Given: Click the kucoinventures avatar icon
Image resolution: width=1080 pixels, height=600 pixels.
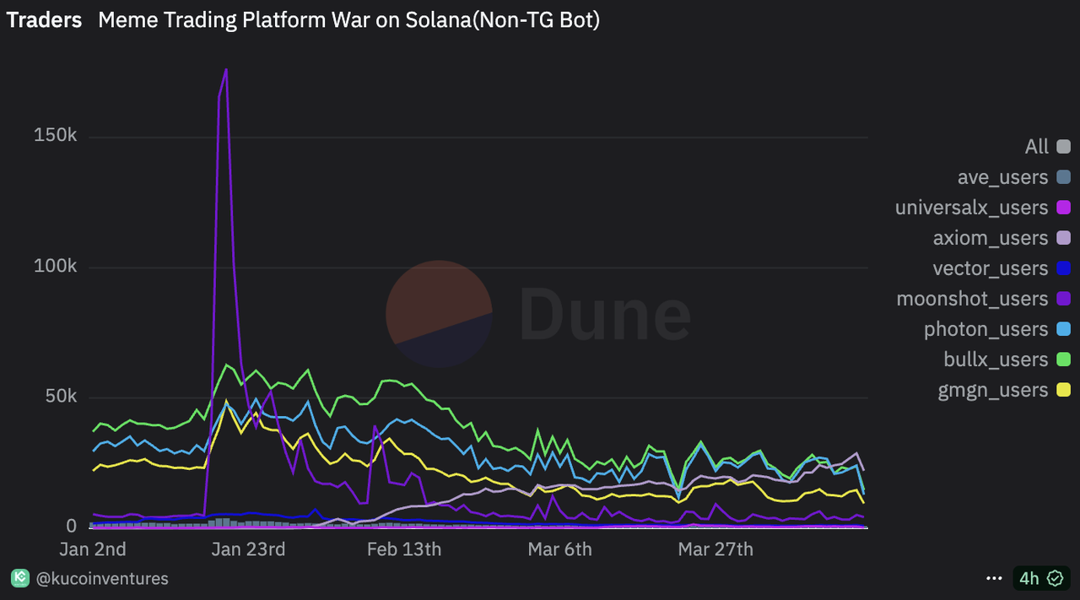Looking at the screenshot, I should (x=19, y=578).
